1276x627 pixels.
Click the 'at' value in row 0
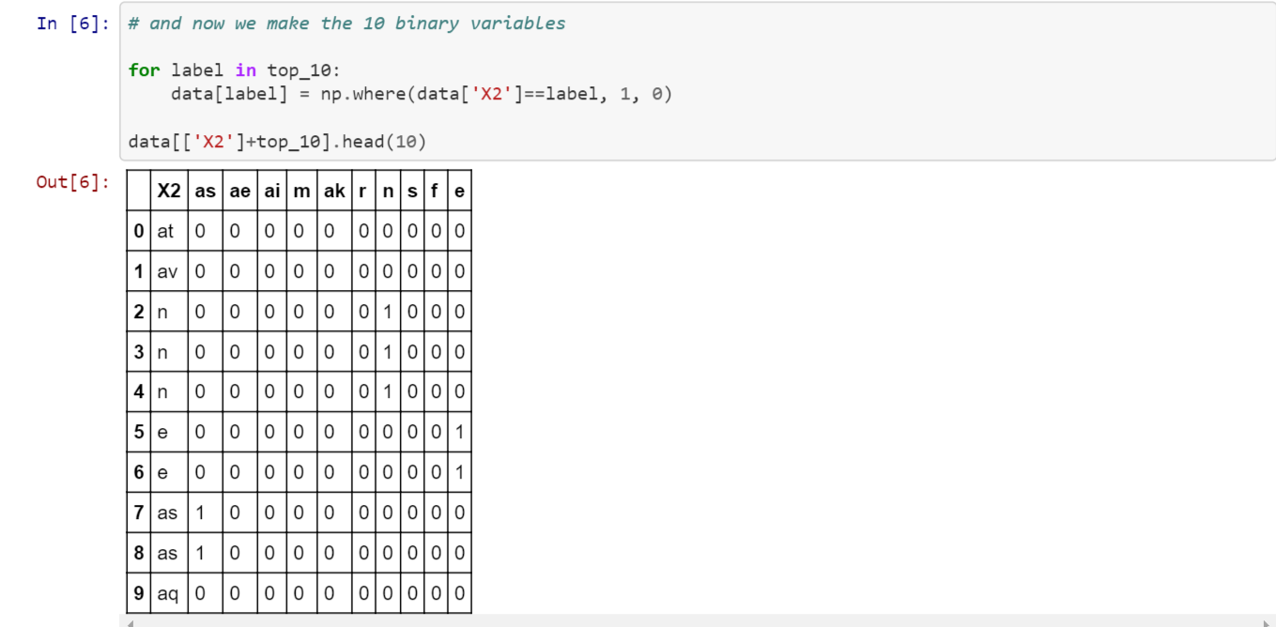point(165,231)
